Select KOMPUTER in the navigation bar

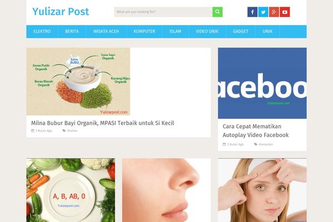coord(144,32)
